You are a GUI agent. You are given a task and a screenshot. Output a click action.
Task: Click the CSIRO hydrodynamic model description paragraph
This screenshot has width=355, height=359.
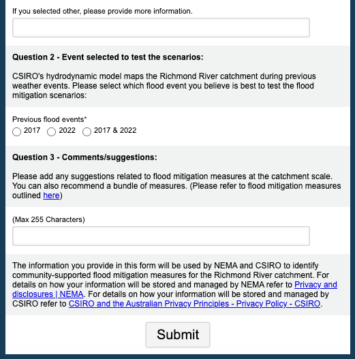[x=164, y=86]
